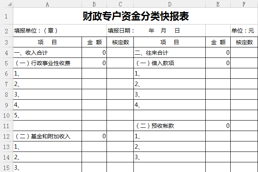Select column C header

pyautogui.click(x=120, y=4)
